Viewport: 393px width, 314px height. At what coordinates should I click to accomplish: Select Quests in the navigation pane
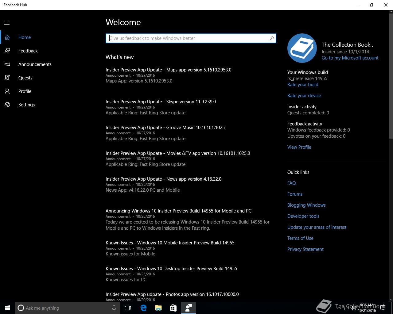[49, 78]
